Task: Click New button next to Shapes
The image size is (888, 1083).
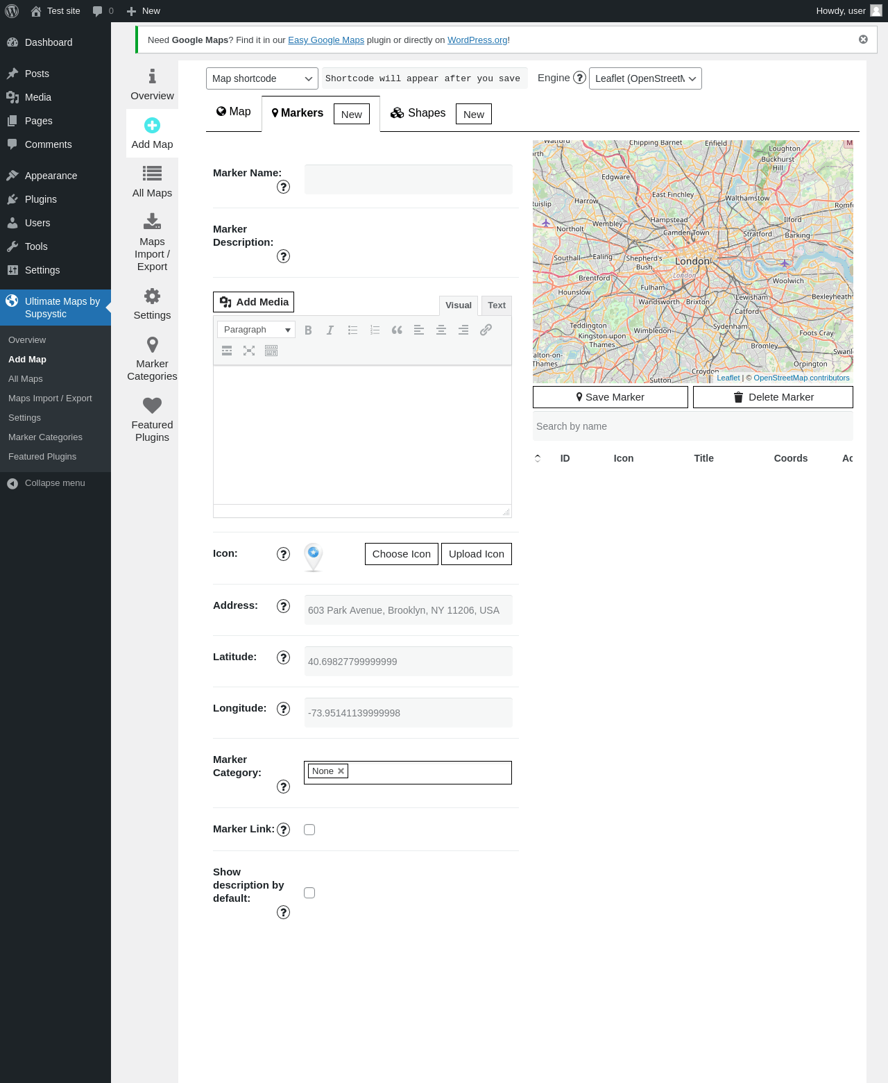Action: pos(474,115)
